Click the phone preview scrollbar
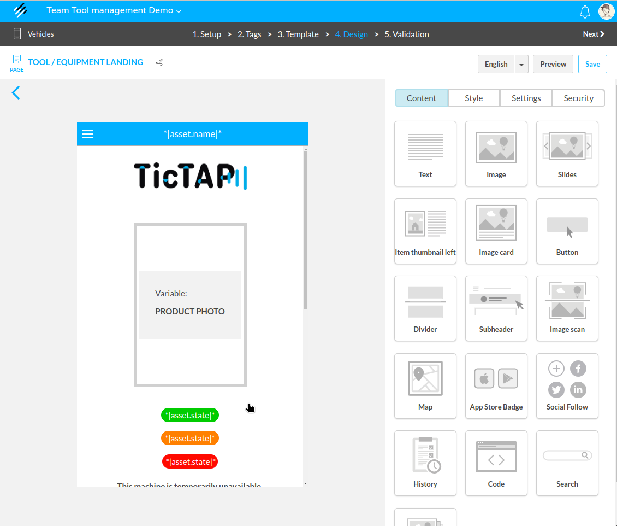Screen dimensions: 617x526 (306, 231)
